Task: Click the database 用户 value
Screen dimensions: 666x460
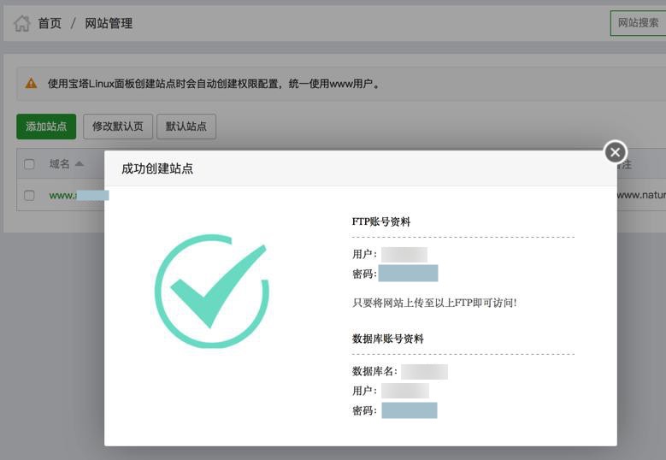Action: pyautogui.click(x=405, y=391)
